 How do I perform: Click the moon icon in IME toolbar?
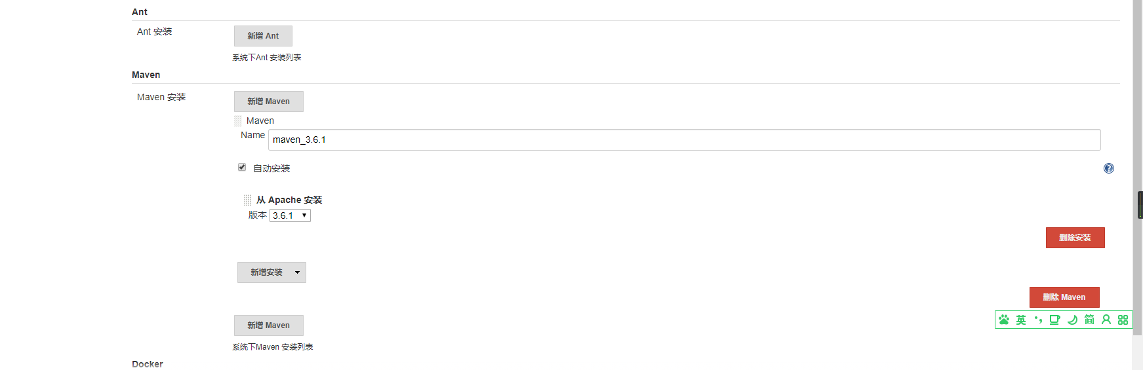1072,320
